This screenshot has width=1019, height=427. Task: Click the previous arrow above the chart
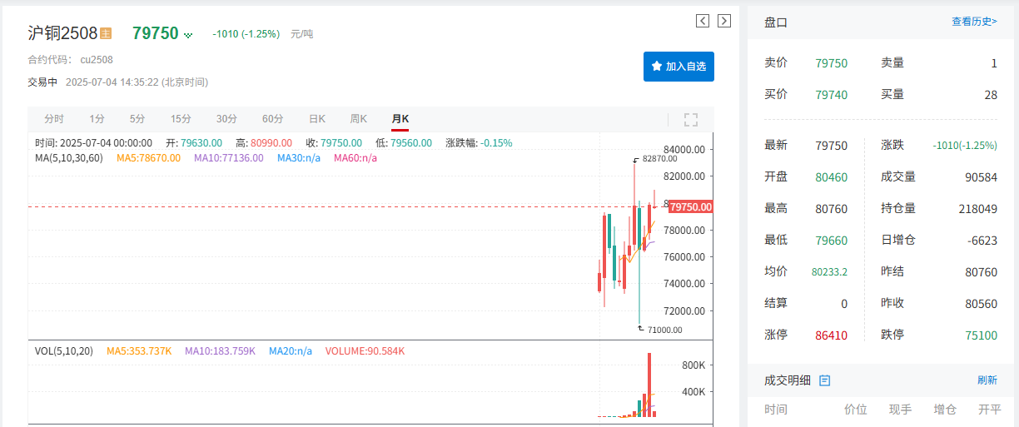click(703, 21)
